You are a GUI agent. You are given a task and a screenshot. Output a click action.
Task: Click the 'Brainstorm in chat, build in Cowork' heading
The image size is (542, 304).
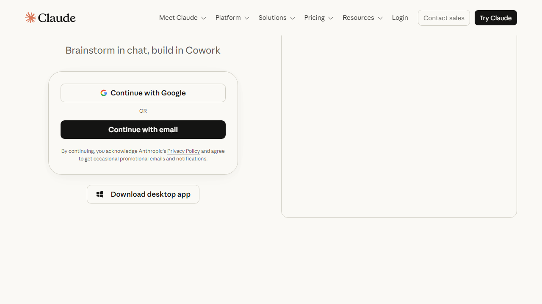pyautogui.click(x=143, y=50)
